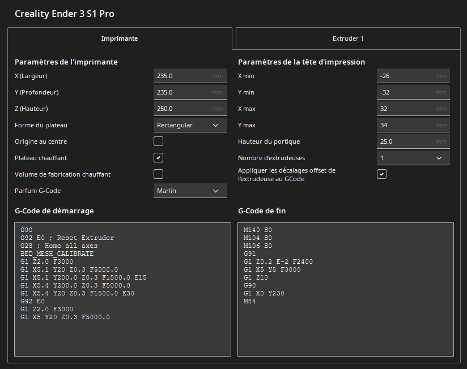The height and width of the screenshot is (369, 467).
Task: Select the Y (Profondeur) input field
Action: point(190,92)
